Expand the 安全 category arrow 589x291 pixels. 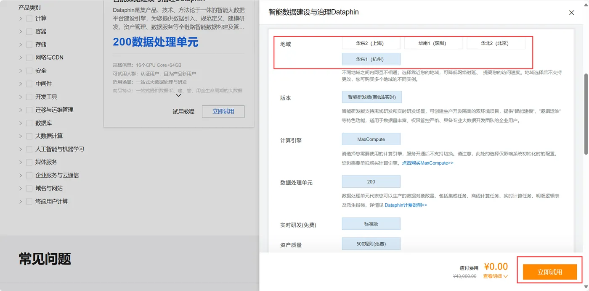pyautogui.click(x=21, y=71)
